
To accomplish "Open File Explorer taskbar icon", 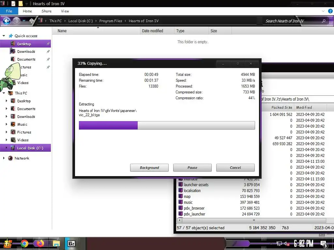I will [x=56, y=243].
